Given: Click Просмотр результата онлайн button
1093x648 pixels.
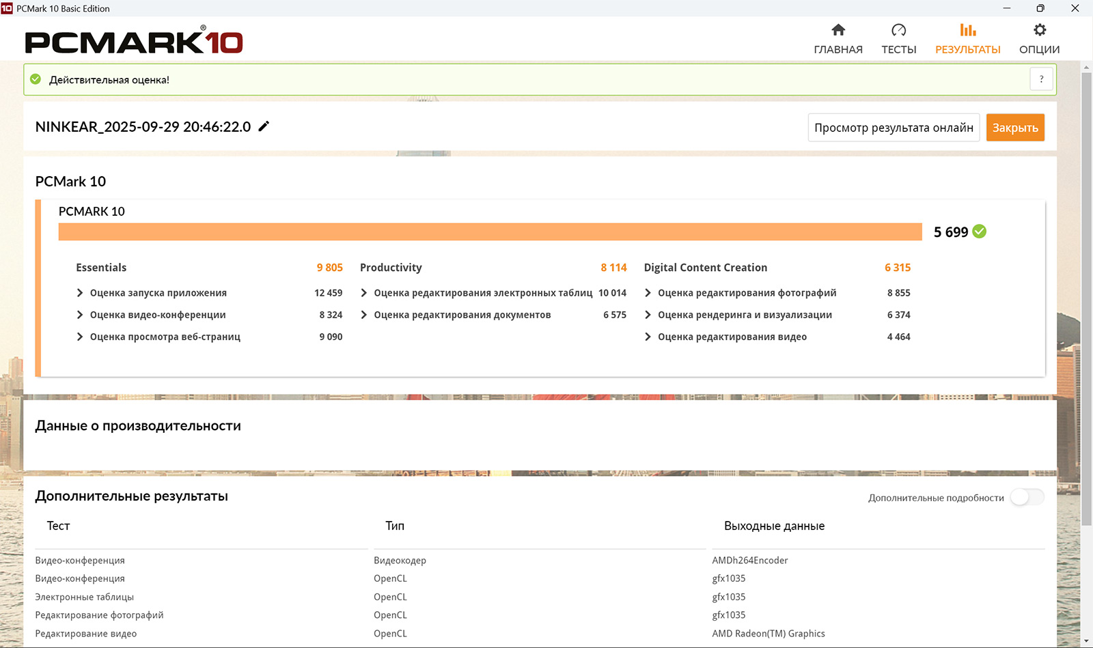Looking at the screenshot, I should click(893, 128).
